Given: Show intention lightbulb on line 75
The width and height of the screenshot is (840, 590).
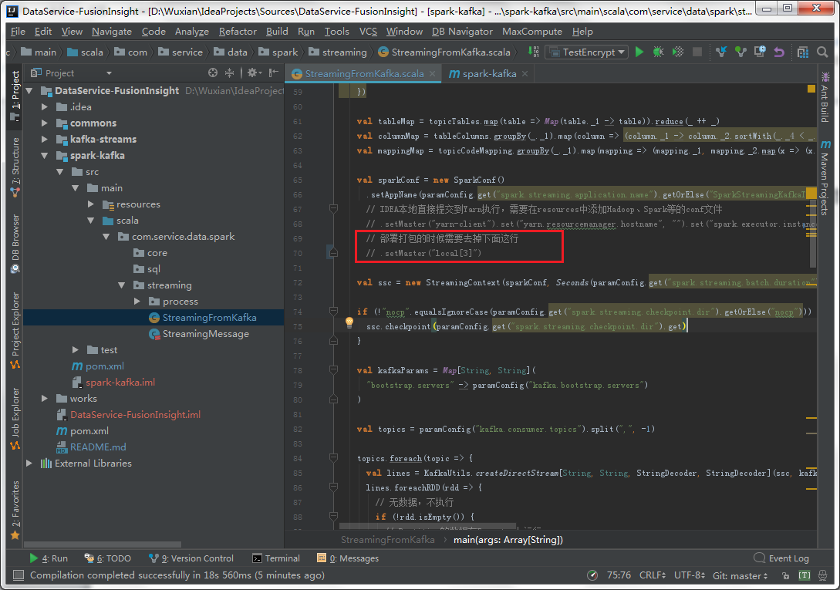Looking at the screenshot, I should [x=349, y=322].
